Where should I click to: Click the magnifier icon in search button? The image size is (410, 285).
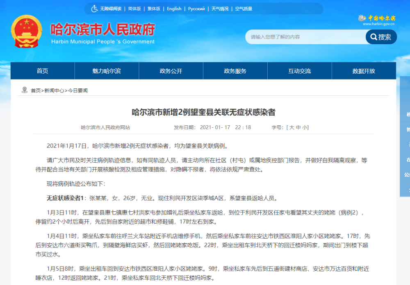pyautogui.click(x=374, y=37)
